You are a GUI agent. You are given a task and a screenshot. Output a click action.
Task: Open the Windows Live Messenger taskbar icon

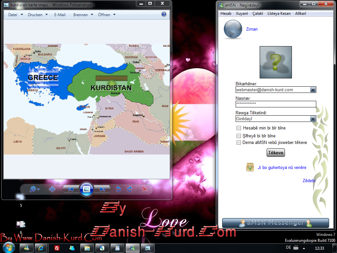pos(27,248)
